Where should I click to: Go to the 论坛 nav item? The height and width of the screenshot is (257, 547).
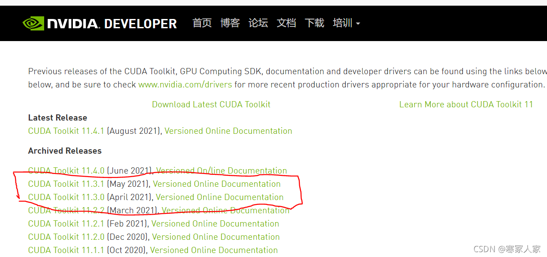coord(258,23)
